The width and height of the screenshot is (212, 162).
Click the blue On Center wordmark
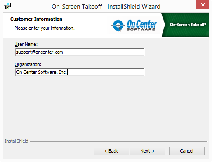tap(142, 23)
